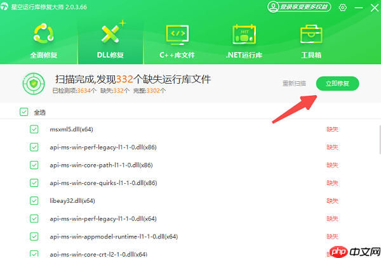Viewport: 381px width, 258px height.
Task: Click 缺失 status for api-ms-win-core-path-l1-1-0.dll(x86)
Action: pos(332,165)
